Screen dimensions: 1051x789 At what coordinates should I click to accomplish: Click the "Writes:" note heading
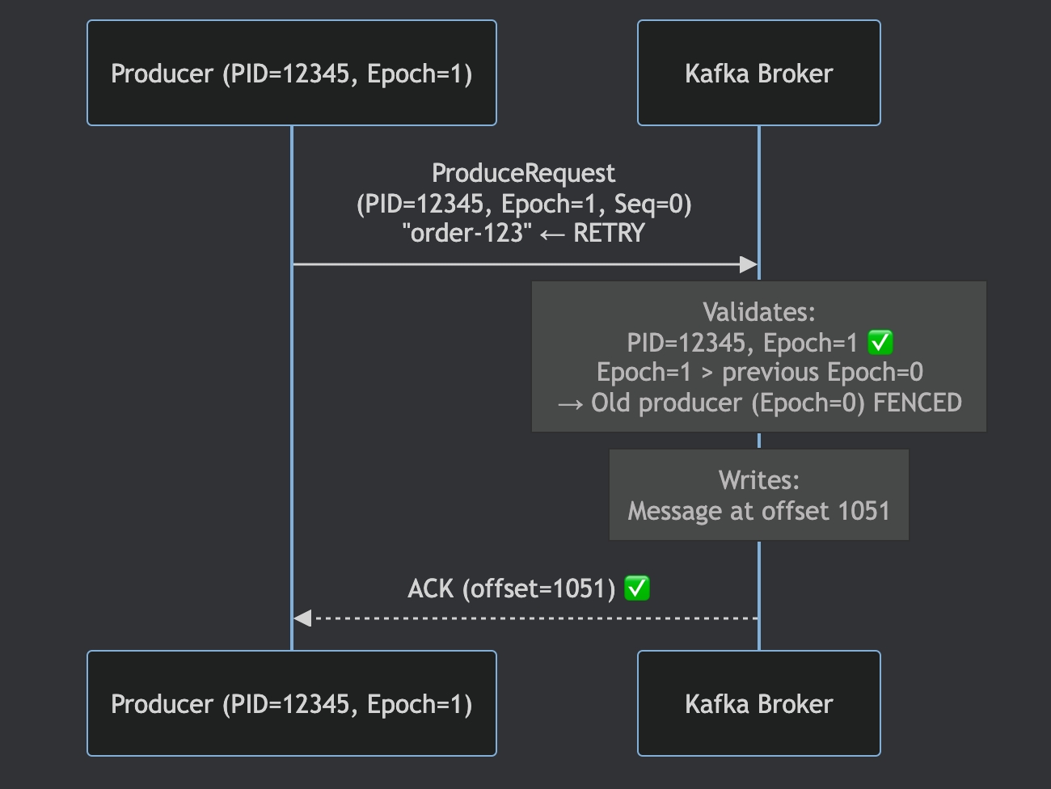[758, 480]
